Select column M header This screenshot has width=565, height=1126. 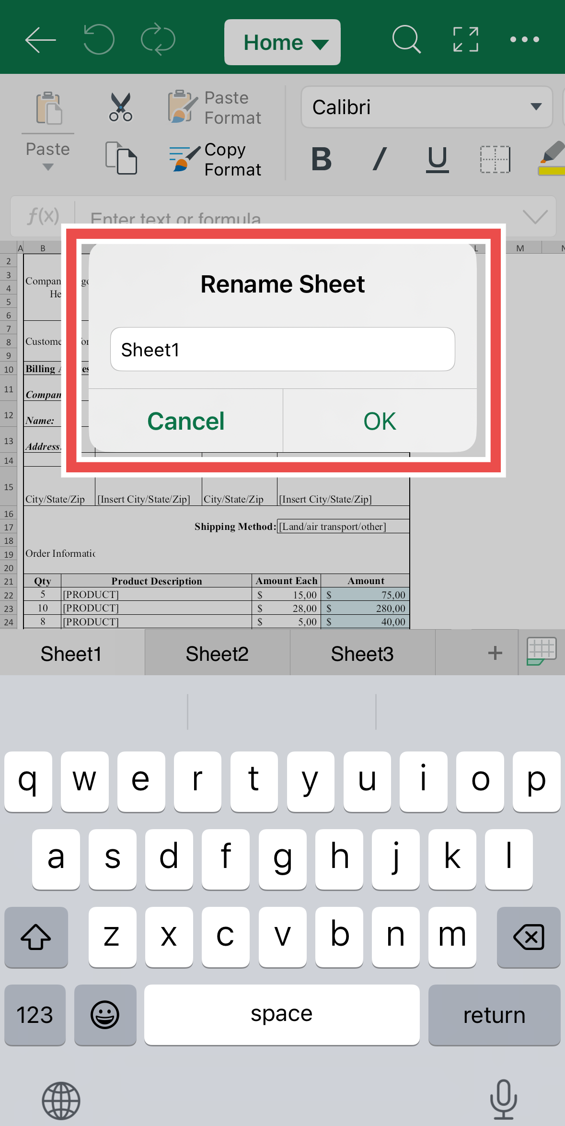tap(520, 248)
